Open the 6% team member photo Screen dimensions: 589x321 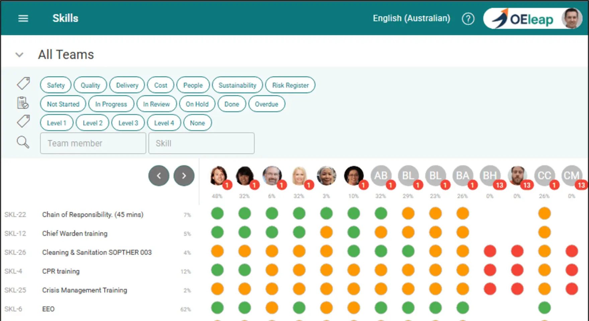(272, 176)
